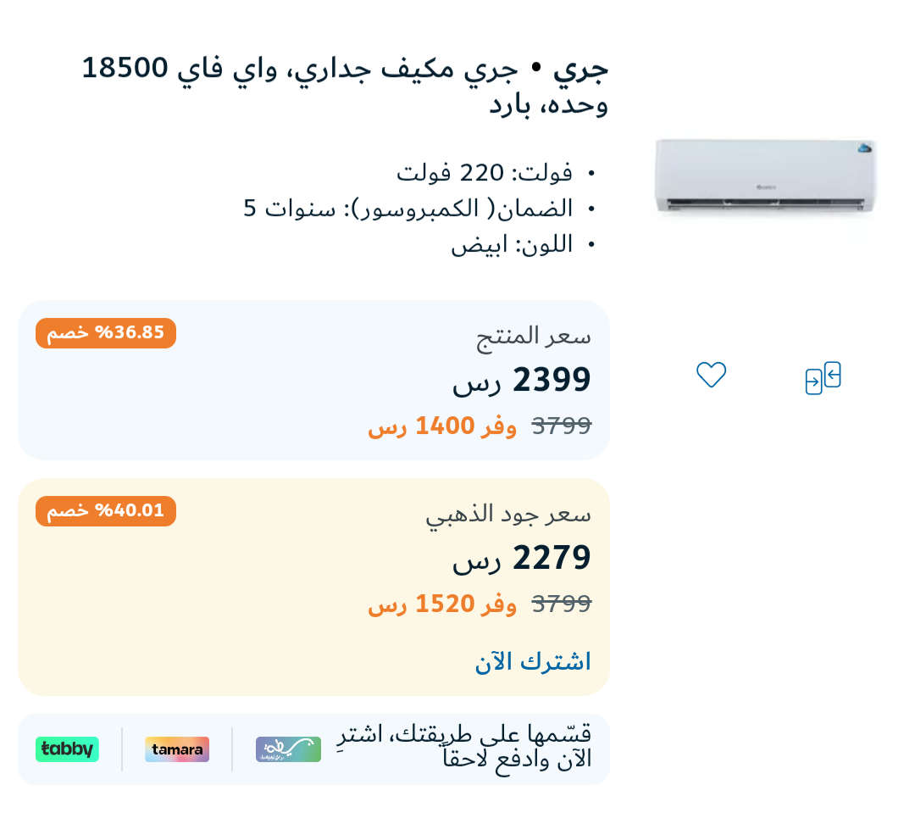Click the compare products icon

coord(823,378)
